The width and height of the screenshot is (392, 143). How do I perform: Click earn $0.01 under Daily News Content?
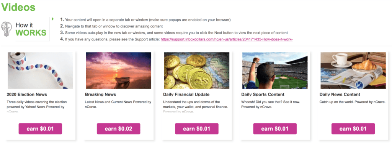point(353,129)
